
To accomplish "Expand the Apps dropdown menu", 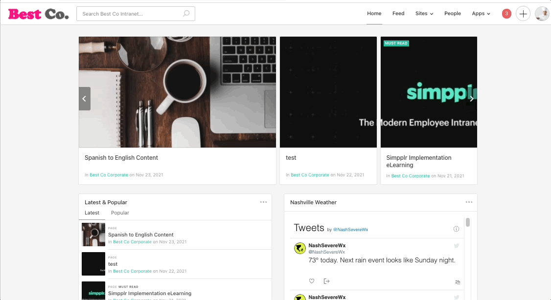I will pyautogui.click(x=481, y=13).
